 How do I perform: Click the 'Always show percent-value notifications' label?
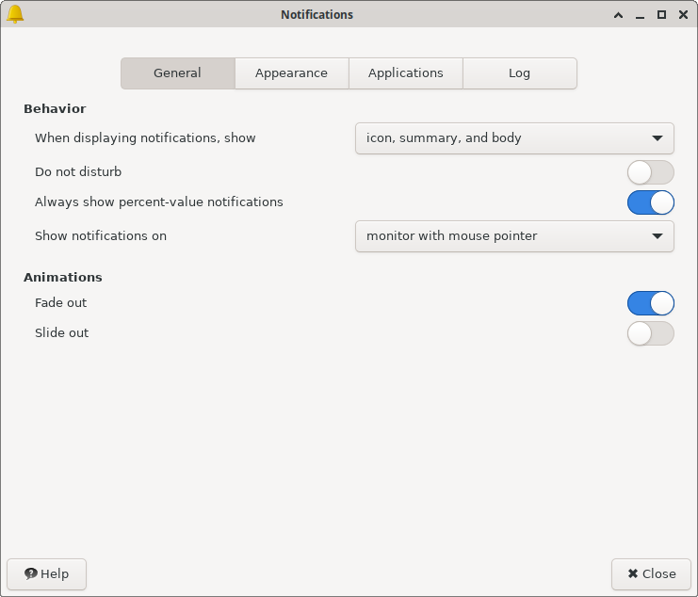pyautogui.click(x=159, y=202)
